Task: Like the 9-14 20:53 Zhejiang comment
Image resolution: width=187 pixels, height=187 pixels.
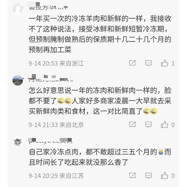Action: (x=164, y=63)
